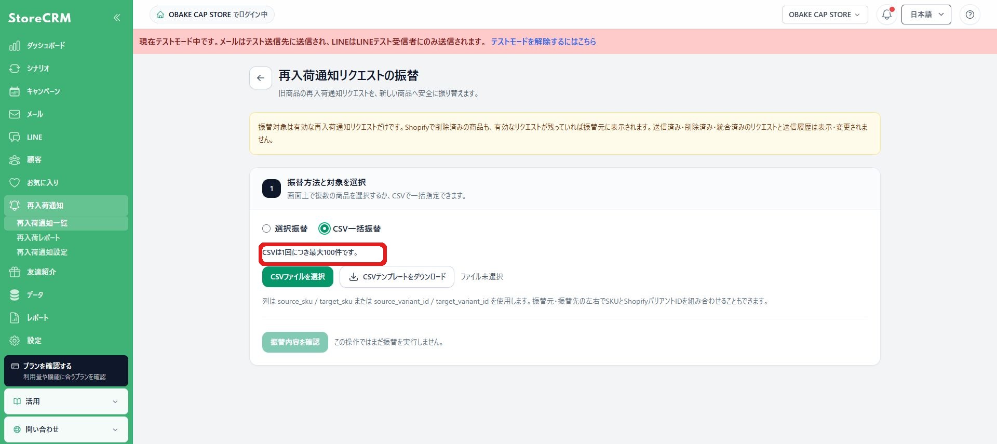
Task: Follow the テストモードを解除するにはこちら link
Action: click(x=543, y=42)
